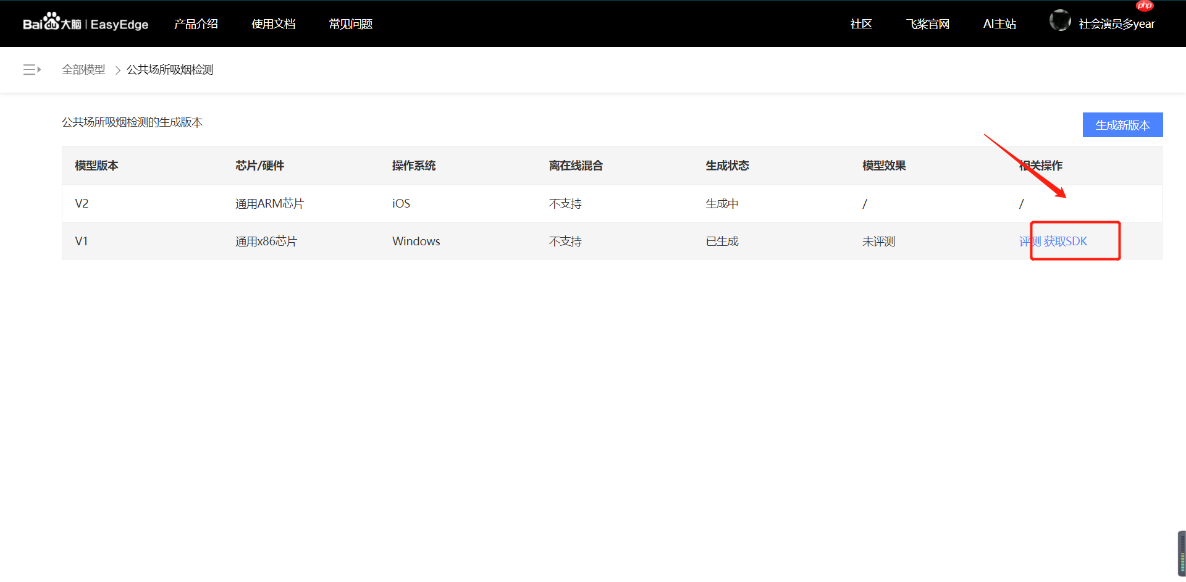The width and height of the screenshot is (1186, 582).
Task: Expand the sidebar with the hamburger icon
Action: tap(32, 70)
